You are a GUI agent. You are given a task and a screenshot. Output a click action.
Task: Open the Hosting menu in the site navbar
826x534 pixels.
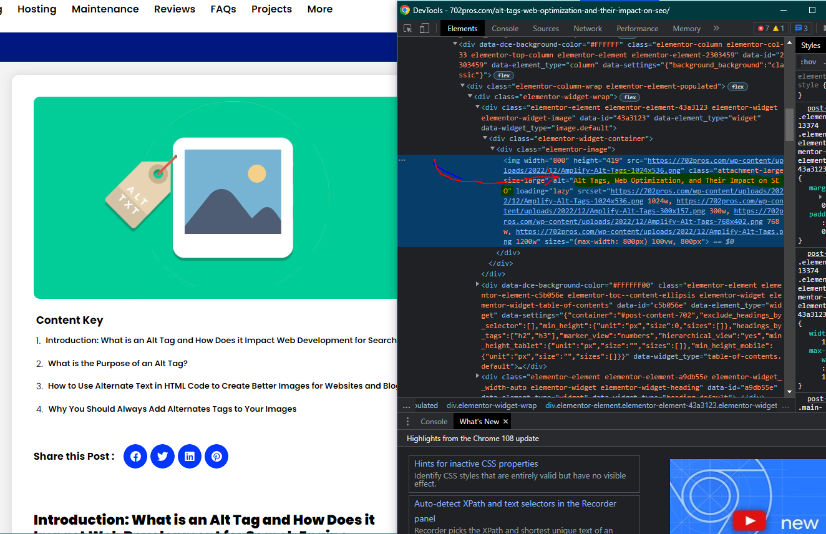[36, 9]
